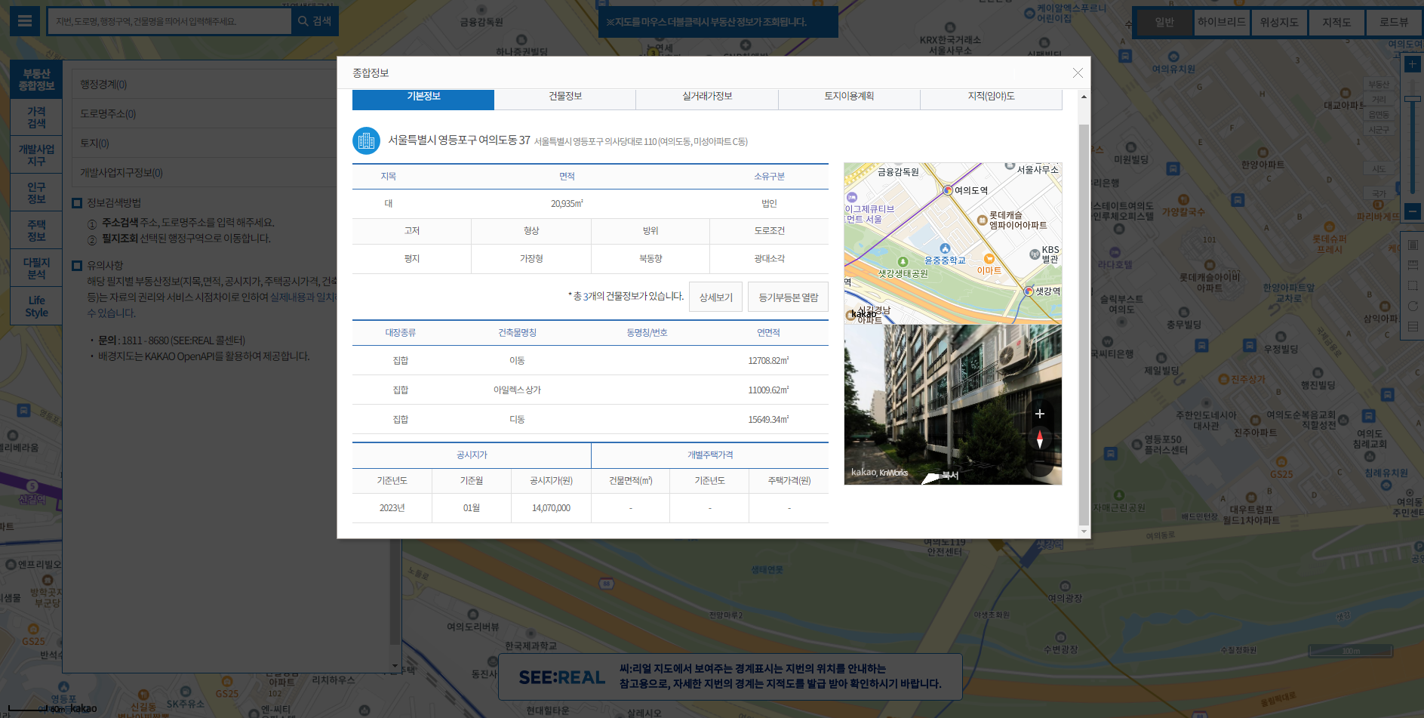Click the refresh/reset map icon
Image resolution: width=1424 pixels, height=718 pixels.
[1413, 306]
